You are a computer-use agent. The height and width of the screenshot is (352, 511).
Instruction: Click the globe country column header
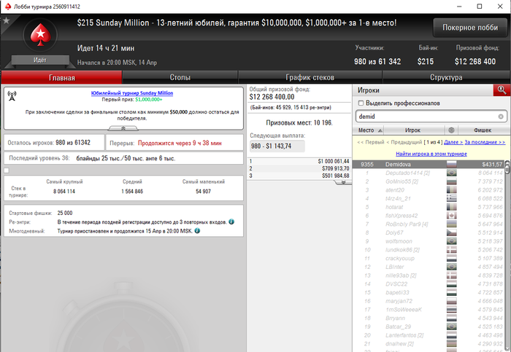[451, 130]
